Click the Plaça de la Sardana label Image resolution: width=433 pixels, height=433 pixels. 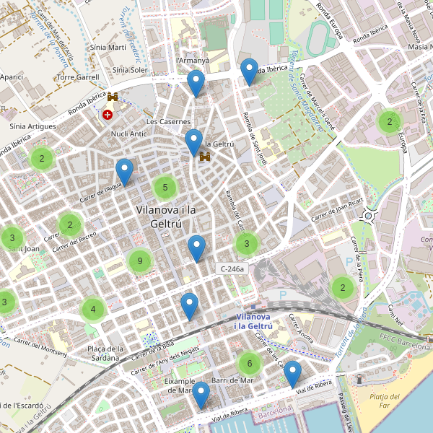pyautogui.click(x=105, y=354)
